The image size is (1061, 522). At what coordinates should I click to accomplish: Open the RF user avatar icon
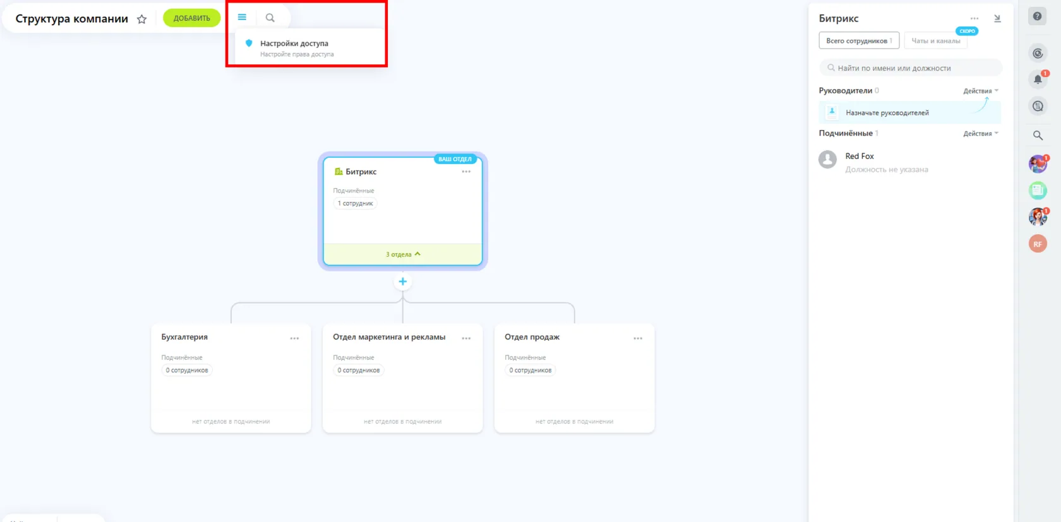(1038, 244)
